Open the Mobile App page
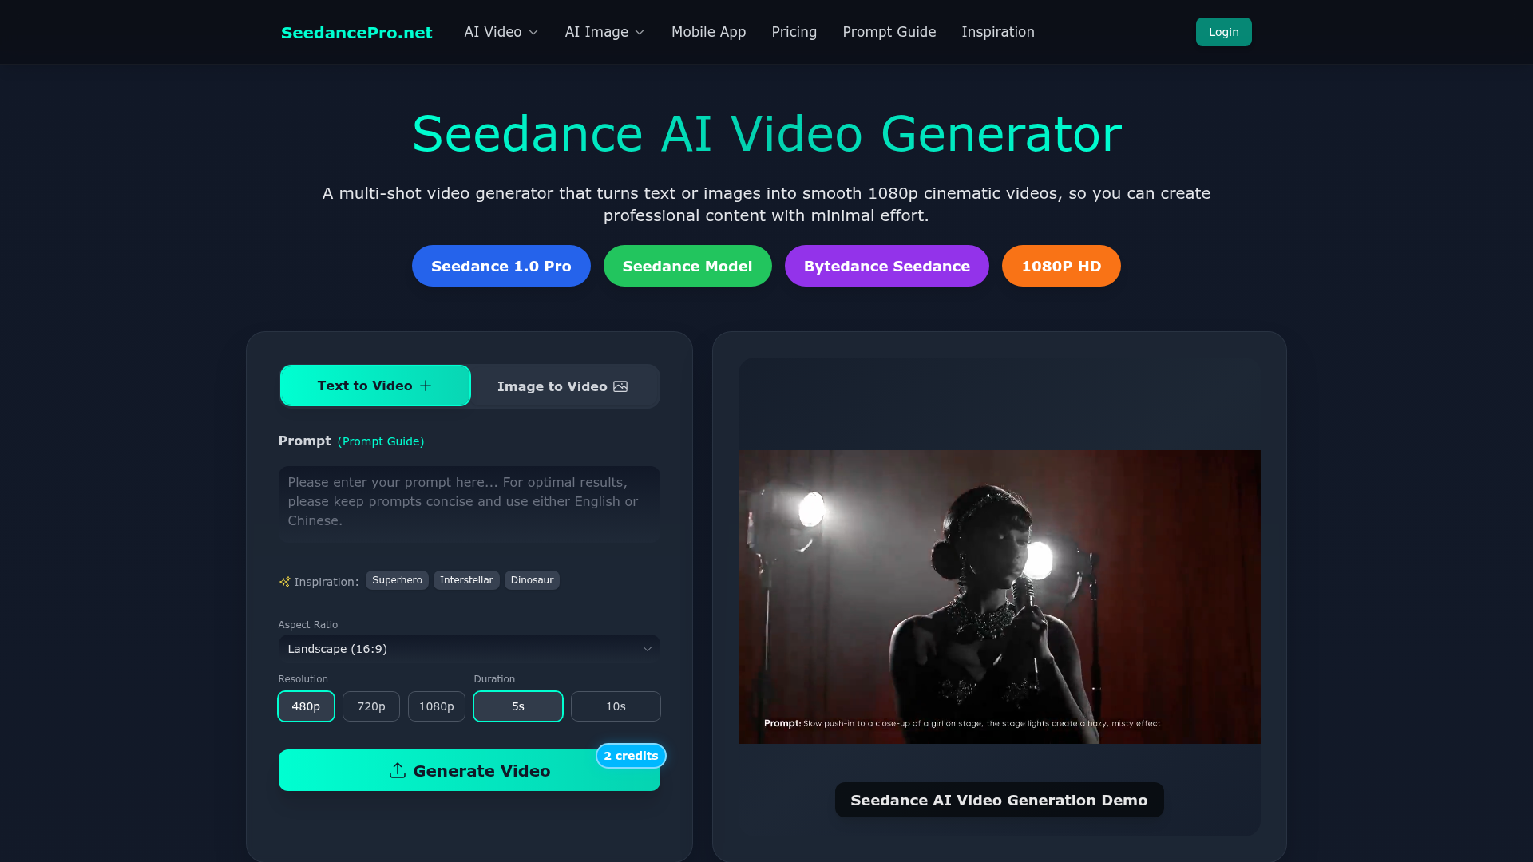The height and width of the screenshot is (862, 1533). click(708, 32)
